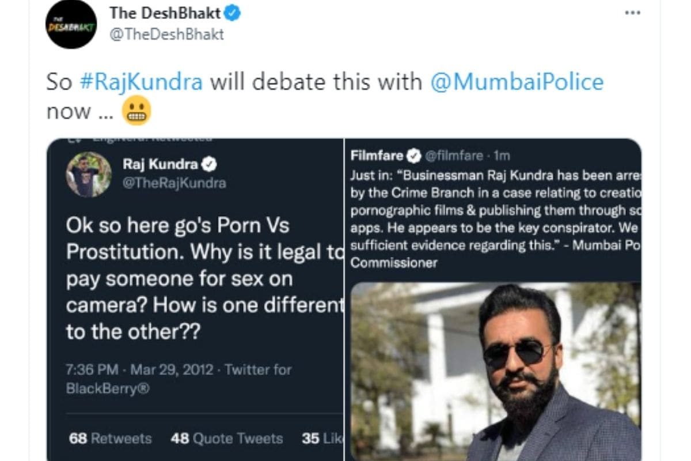Open the right Filmfare tweet image
The width and height of the screenshot is (691, 461).
(x=493, y=300)
